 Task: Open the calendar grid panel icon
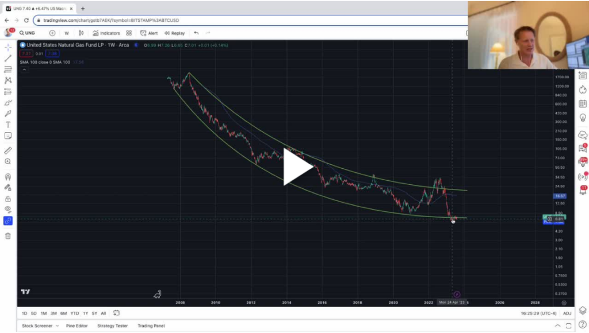coord(583,104)
